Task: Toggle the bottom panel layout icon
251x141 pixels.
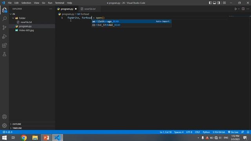Action: (x=215, y=3)
